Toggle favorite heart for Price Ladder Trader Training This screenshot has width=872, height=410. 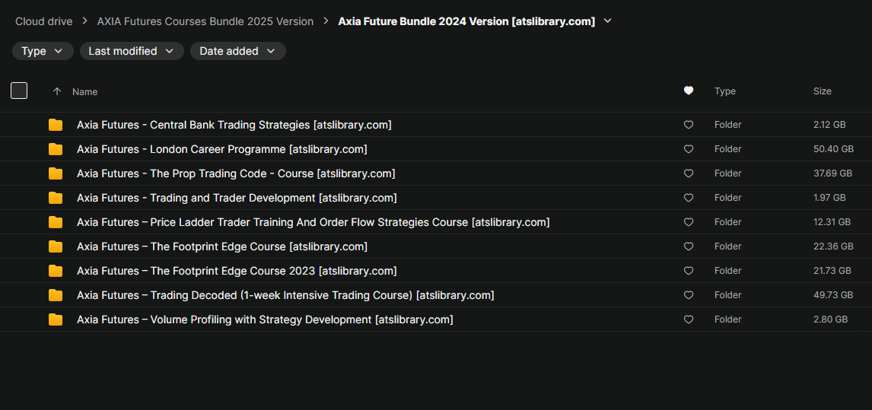click(x=689, y=222)
